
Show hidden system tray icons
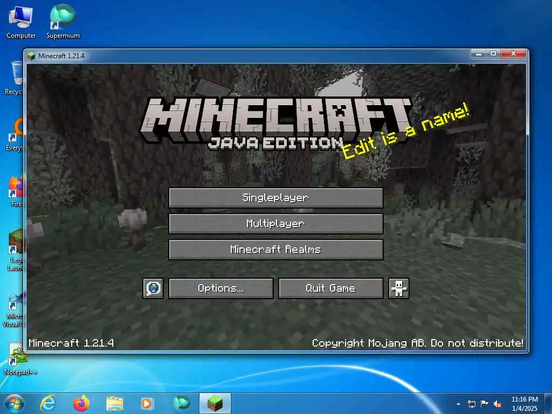click(458, 404)
